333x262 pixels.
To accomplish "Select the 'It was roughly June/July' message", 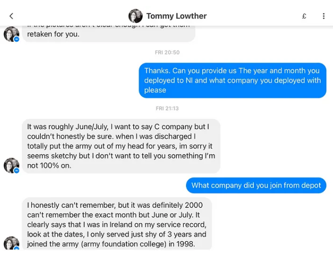I will tap(121, 146).
